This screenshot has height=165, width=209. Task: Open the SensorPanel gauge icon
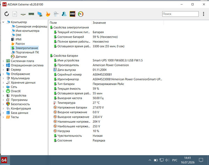81,14
